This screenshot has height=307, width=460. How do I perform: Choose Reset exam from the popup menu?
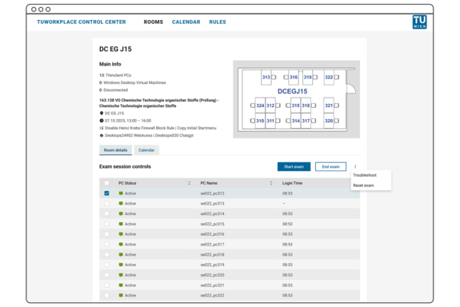coord(363,185)
